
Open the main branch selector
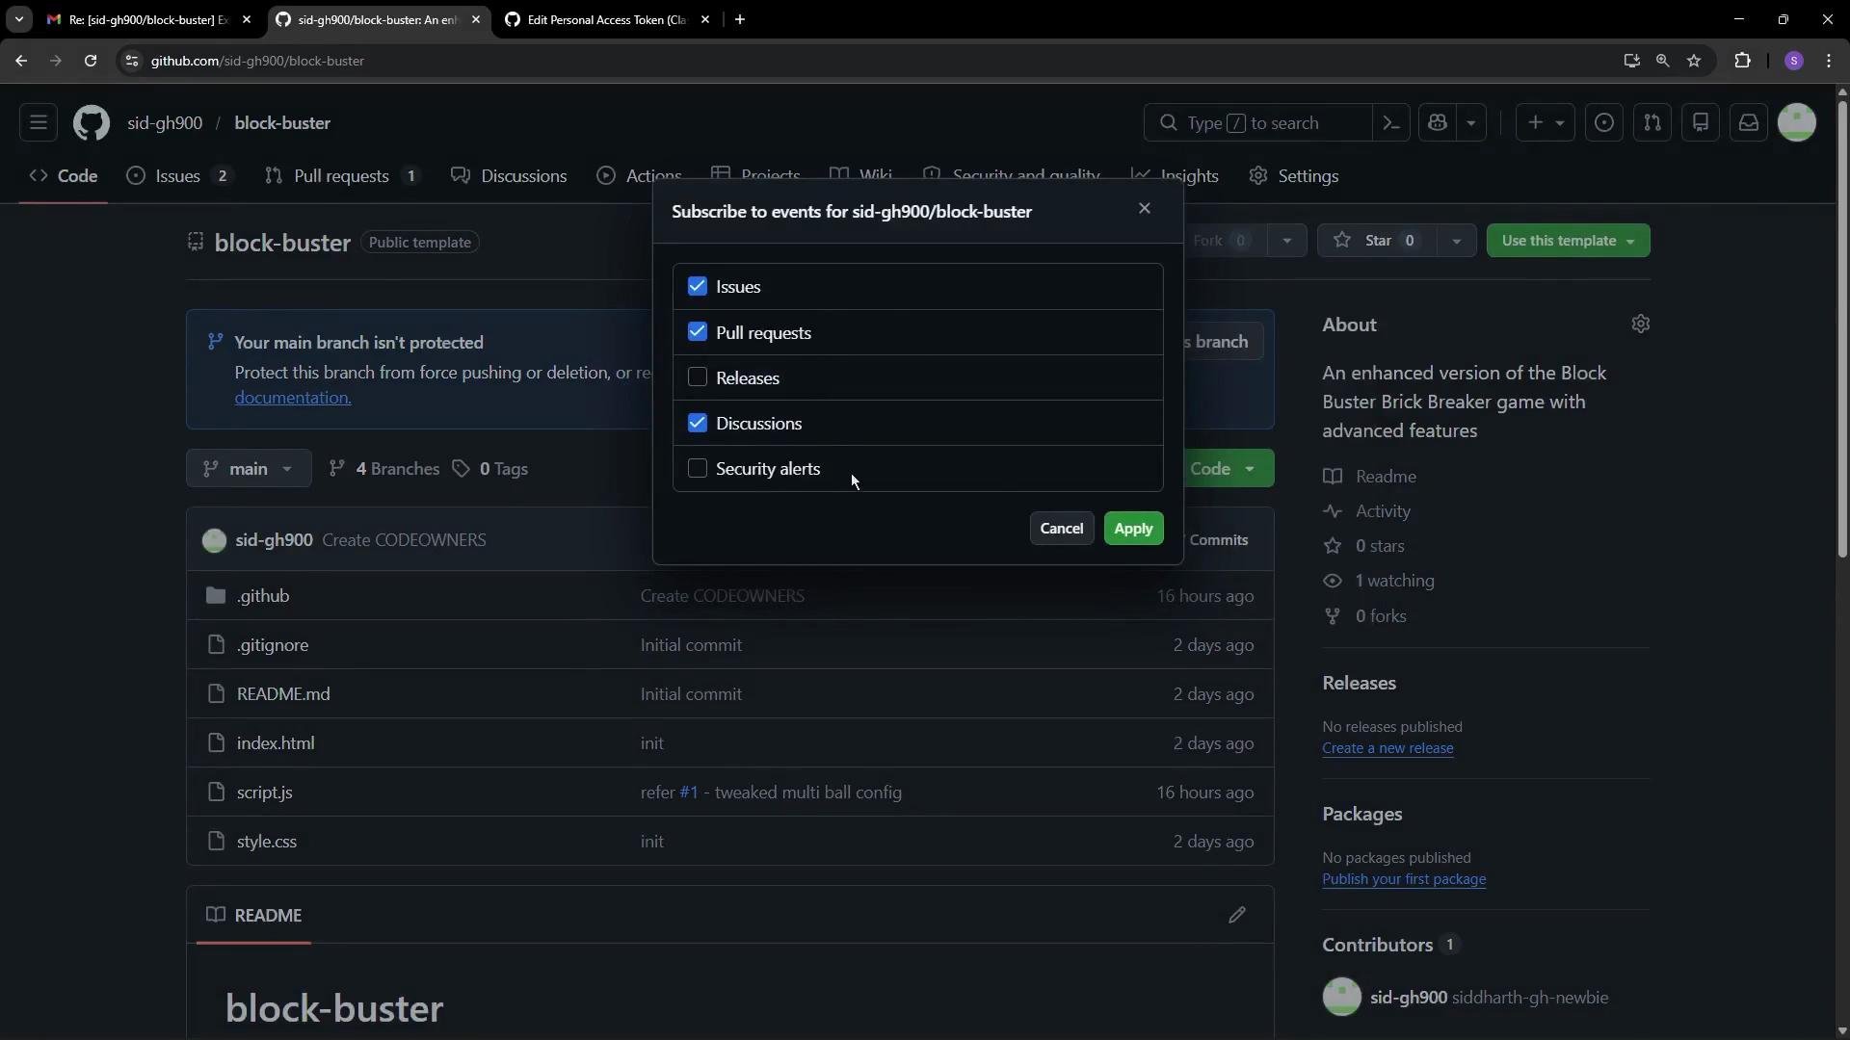point(249,469)
